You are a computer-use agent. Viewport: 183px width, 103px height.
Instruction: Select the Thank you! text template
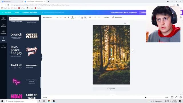(32, 51)
